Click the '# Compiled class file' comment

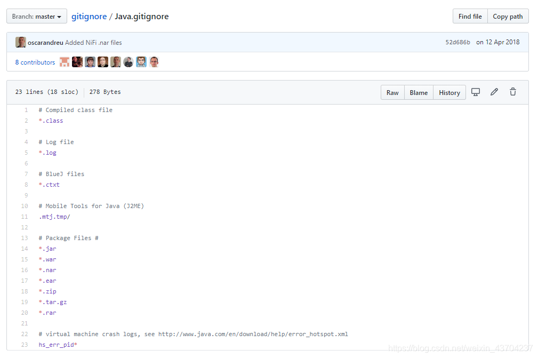coord(76,110)
